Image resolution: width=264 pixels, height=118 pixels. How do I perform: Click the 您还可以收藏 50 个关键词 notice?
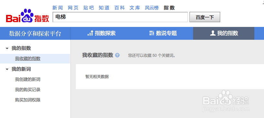[x=152, y=55]
